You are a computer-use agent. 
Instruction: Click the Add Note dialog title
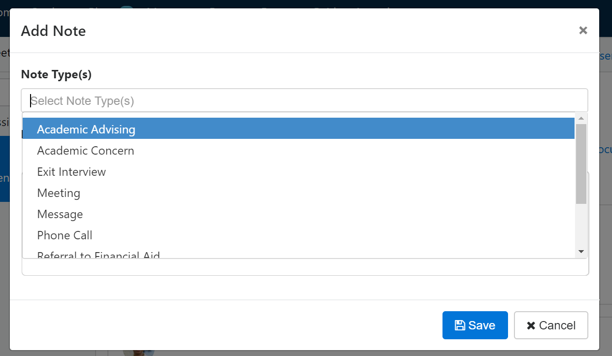pyautogui.click(x=53, y=31)
